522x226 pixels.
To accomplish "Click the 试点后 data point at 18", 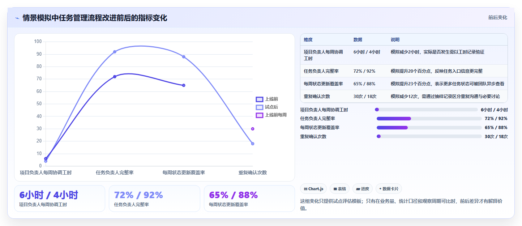I will pos(253,144).
